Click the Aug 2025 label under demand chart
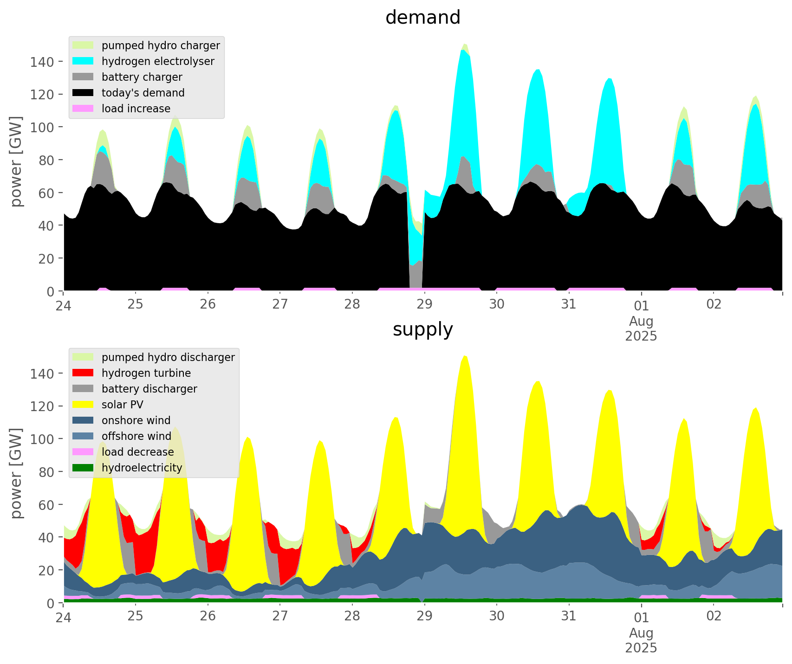792x664 pixels. [x=641, y=329]
